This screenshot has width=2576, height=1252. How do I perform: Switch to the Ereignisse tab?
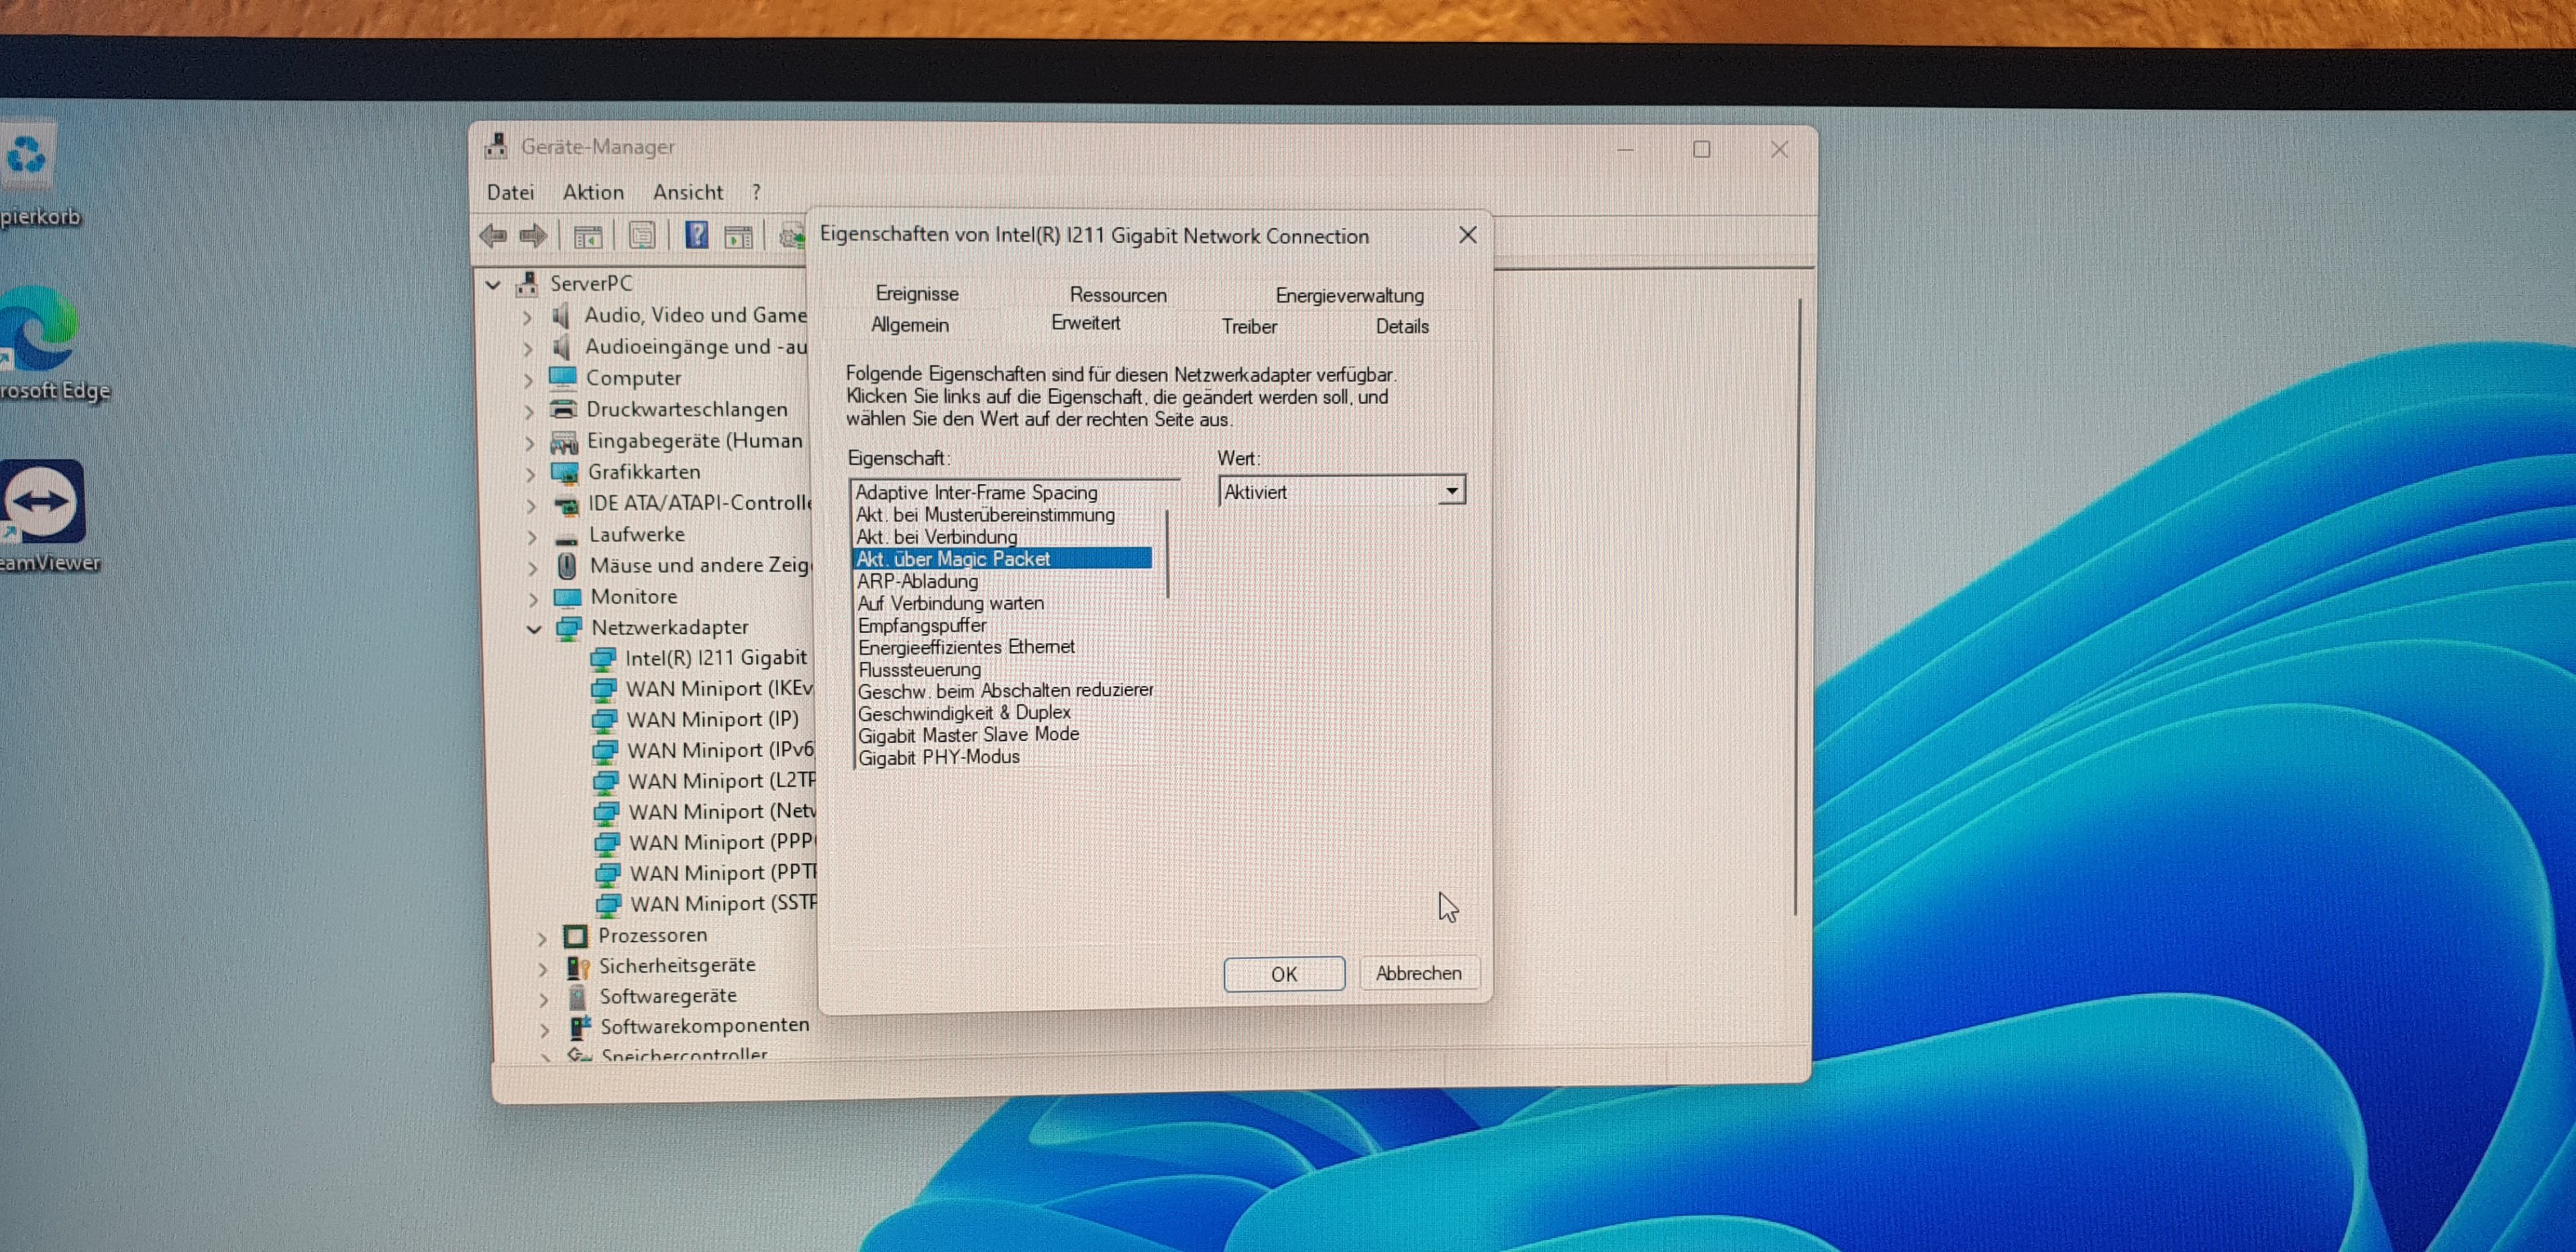(x=917, y=293)
